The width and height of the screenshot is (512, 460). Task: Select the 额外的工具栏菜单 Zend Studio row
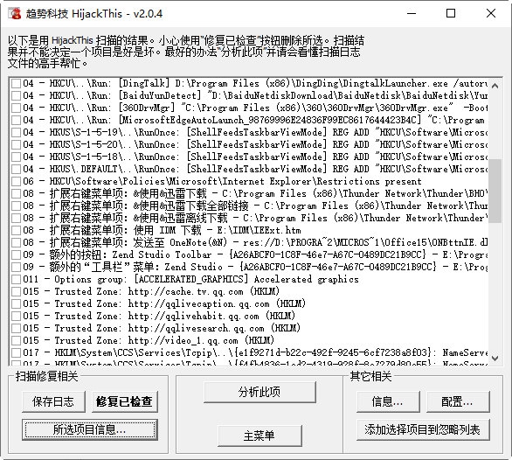250,267
